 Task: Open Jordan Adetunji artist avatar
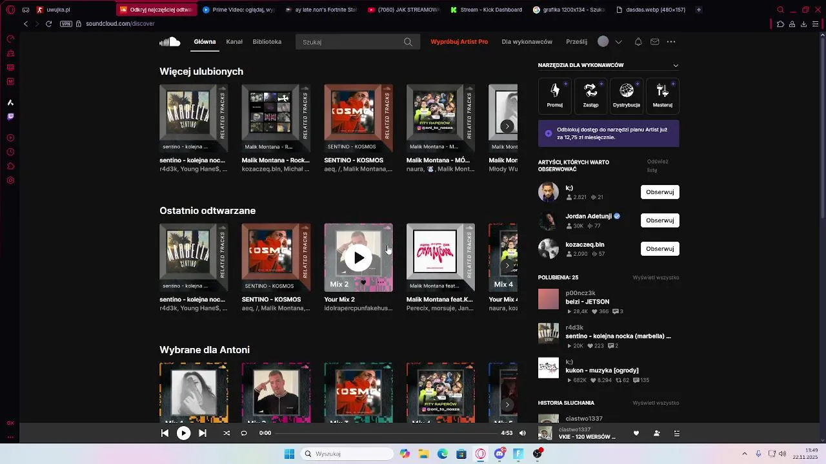549,220
